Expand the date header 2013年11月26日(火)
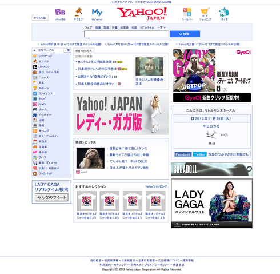 [x=211, y=118]
